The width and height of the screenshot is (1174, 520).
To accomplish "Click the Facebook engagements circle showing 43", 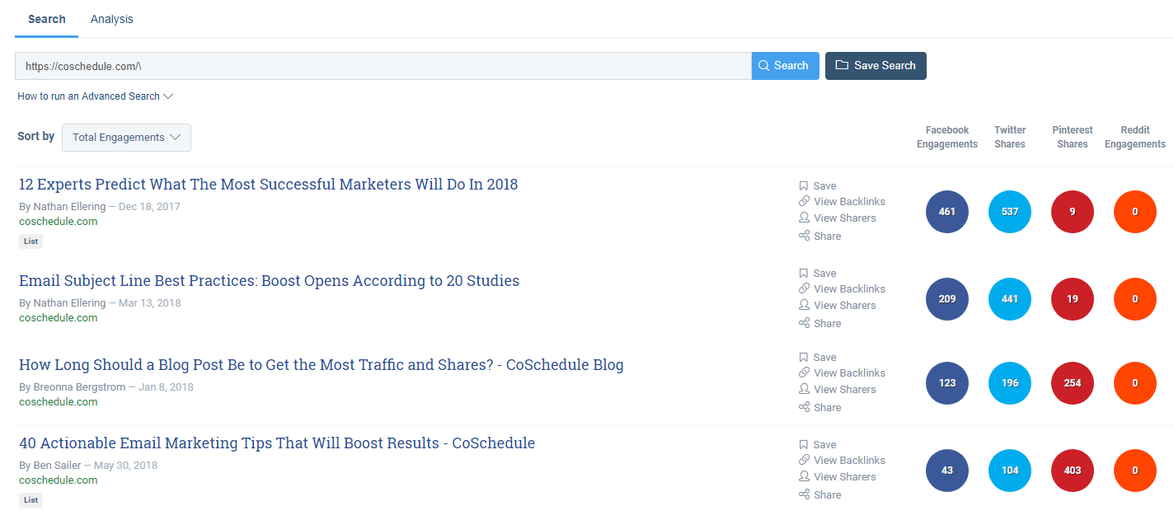I will tap(947, 471).
